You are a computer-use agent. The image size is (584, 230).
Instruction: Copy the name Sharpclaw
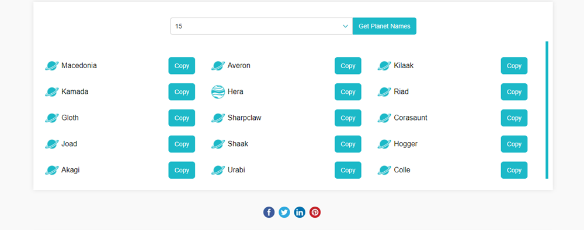click(x=348, y=118)
